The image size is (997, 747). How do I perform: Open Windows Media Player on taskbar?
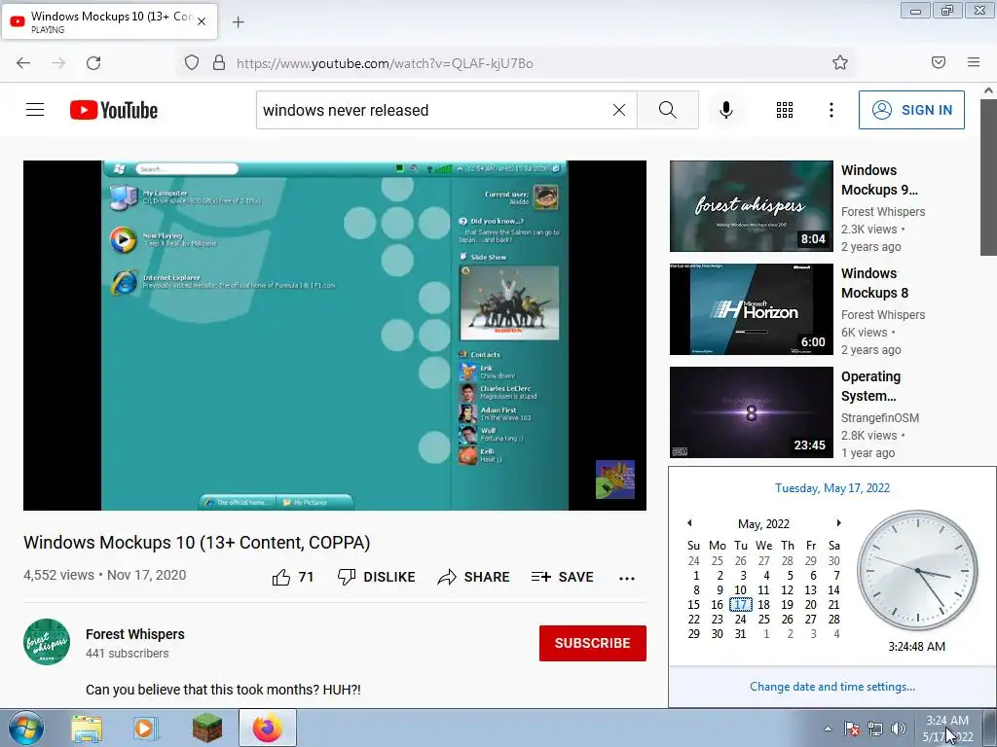pyautogui.click(x=146, y=728)
